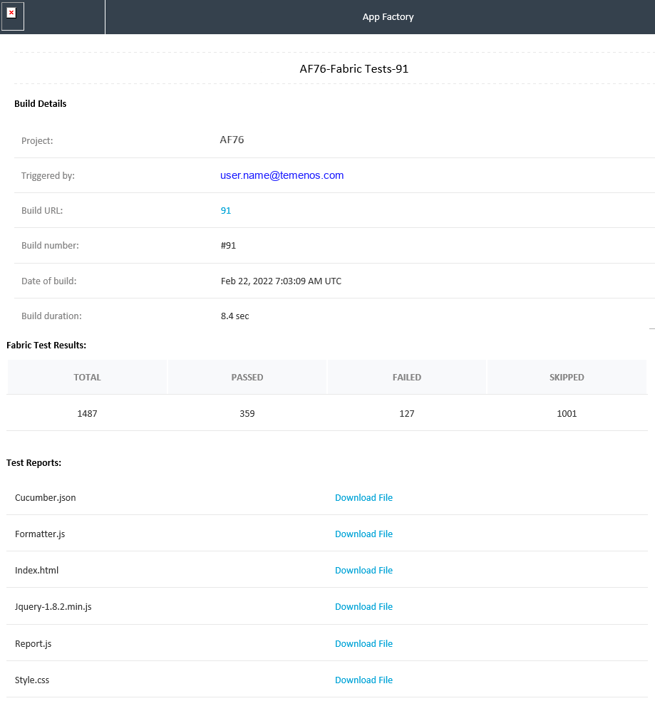
Task: Download the Style.css file
Action: 363,680
